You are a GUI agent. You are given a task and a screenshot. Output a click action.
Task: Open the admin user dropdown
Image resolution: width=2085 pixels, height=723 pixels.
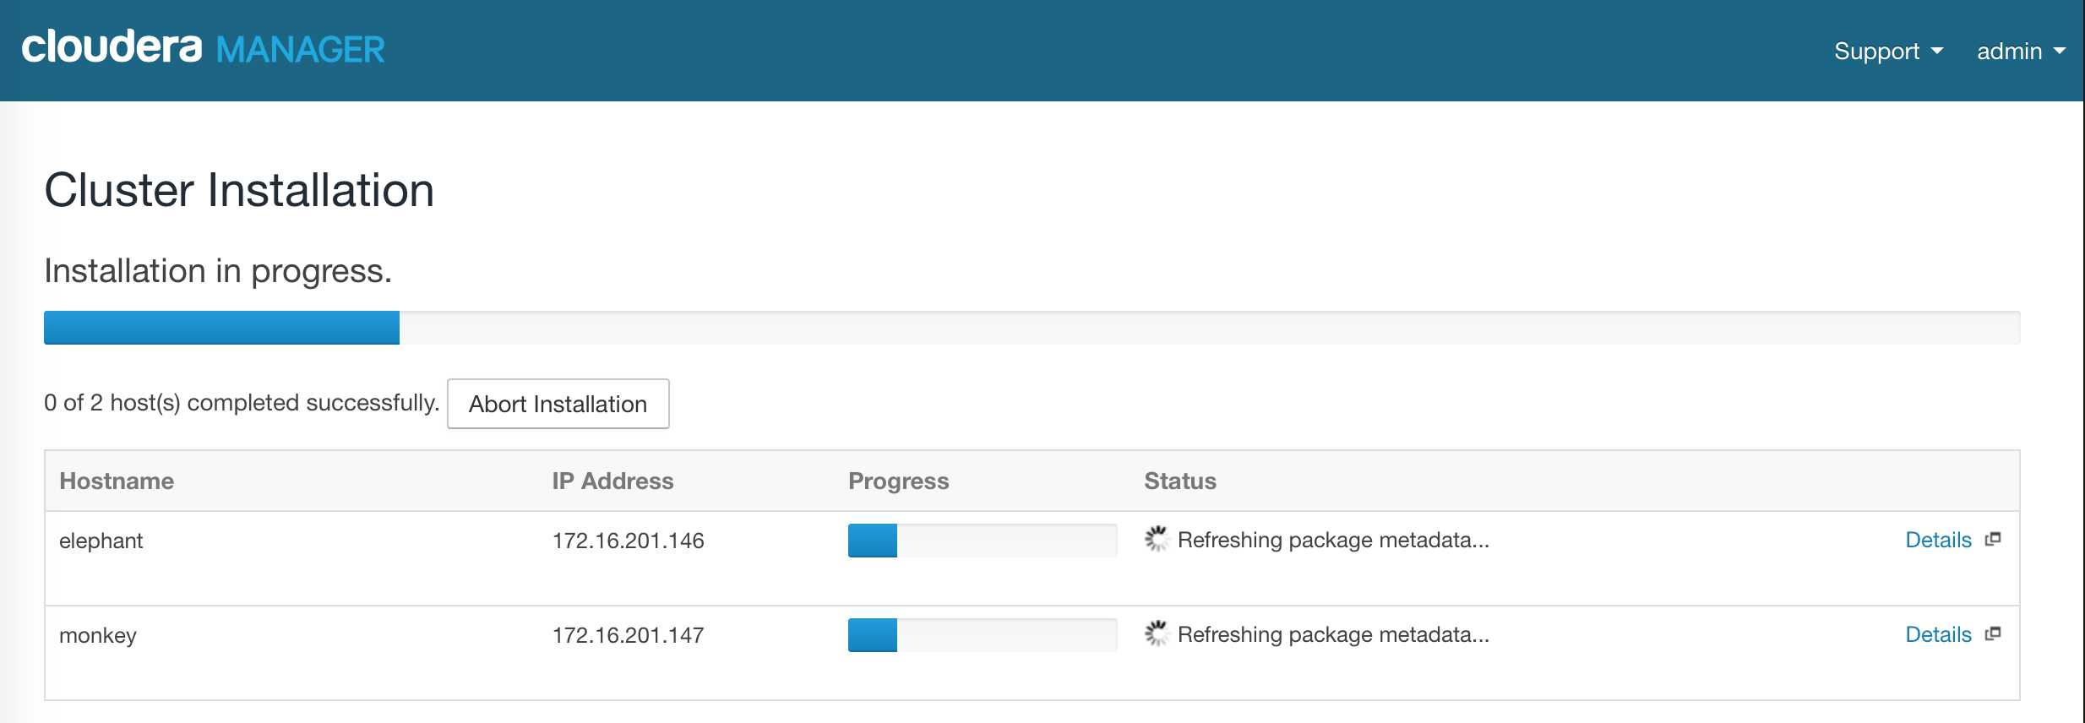coord(2021,51)
